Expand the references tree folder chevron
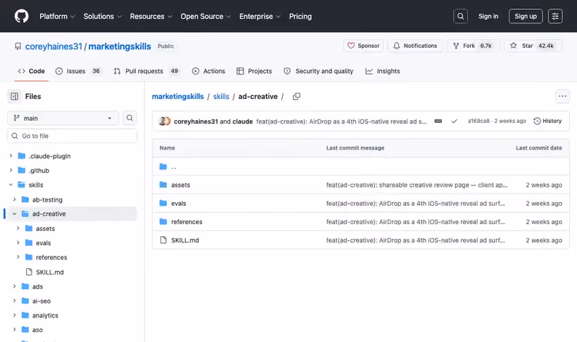577x342 pixels. point(18,257)
